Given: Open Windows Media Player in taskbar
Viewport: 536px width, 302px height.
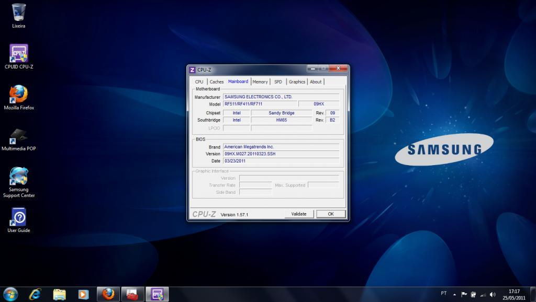Looking at the screenshot, I should click(83, 294).
